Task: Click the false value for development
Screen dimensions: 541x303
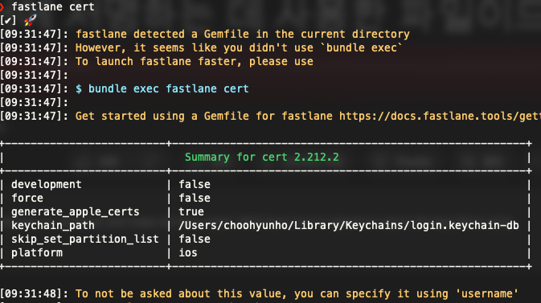Action: [195, 184]
